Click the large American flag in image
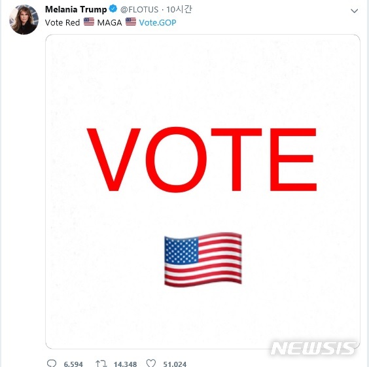The image size is (369, 367). pyautogui.click(x=203, y=259)
